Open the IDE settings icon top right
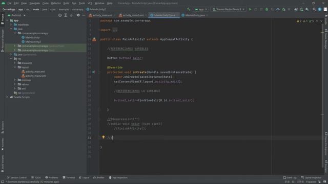The height and width of the screenshot is (184, 328). click(320, 9)
